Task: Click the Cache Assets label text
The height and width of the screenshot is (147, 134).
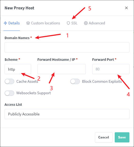Action: [27, 81]
